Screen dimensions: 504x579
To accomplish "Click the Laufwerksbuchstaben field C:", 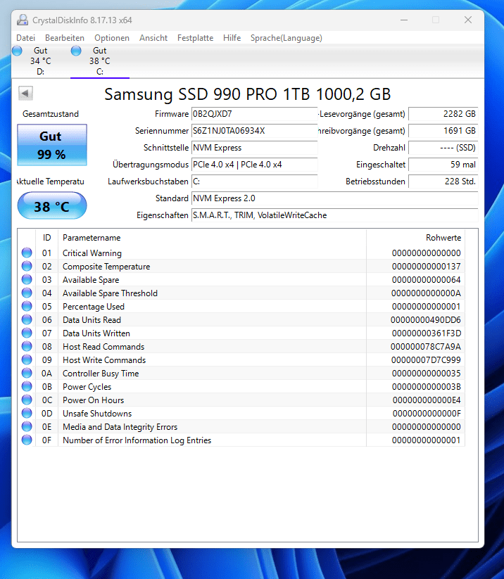I will pos(254,182).
